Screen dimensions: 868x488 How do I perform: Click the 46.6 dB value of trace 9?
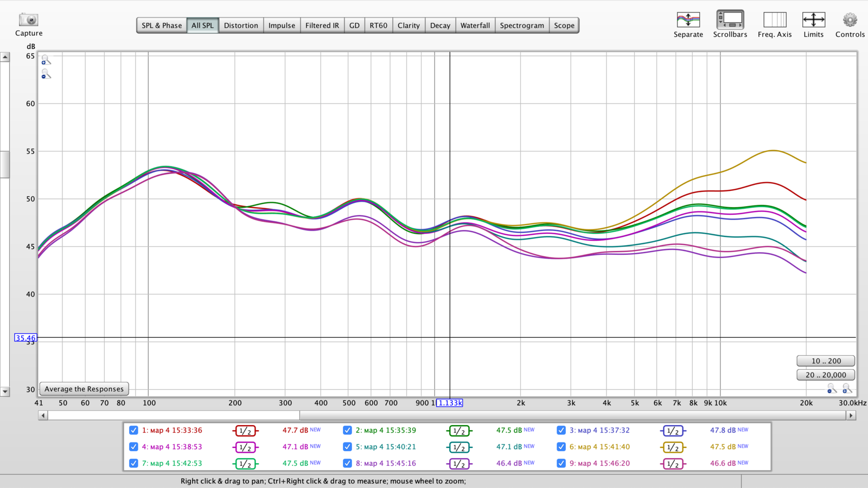click(723, 464)
